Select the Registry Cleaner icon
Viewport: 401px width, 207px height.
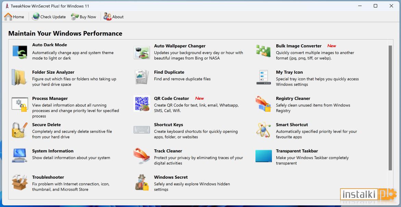263,104
